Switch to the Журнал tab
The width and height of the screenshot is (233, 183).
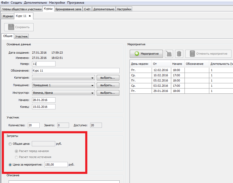tap(8, 16)
